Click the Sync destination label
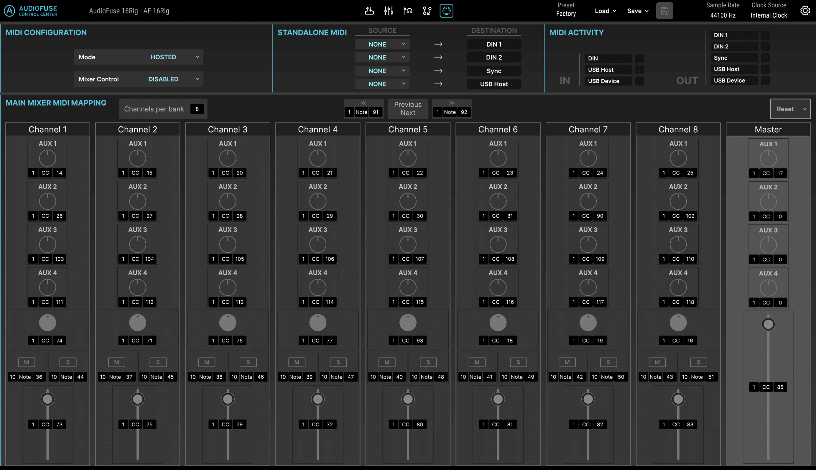Viewport: 816px width, 470px height. [x=494, y=71]
